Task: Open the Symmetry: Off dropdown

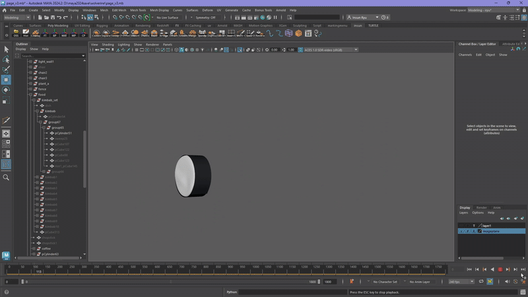Action: [x=208, y=18]
